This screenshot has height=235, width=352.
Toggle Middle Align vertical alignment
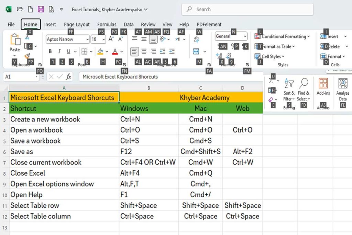tap(144, 39)
